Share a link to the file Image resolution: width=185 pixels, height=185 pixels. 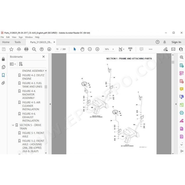point(166,49)
